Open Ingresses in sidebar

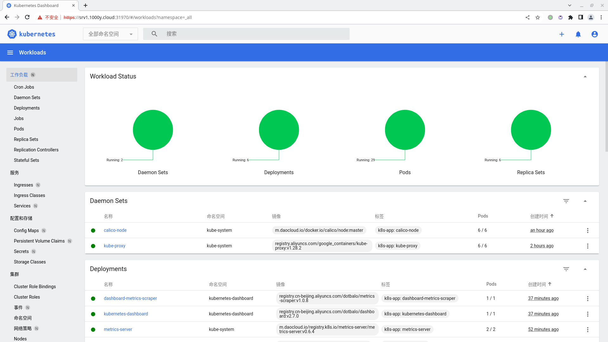tap(23, 185)
